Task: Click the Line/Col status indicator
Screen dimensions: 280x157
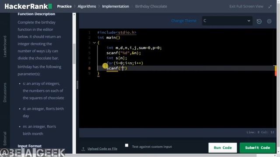Action: tap(260, 132)
